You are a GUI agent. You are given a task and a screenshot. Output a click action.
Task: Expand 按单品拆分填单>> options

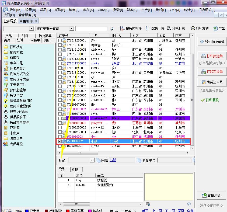212,91
